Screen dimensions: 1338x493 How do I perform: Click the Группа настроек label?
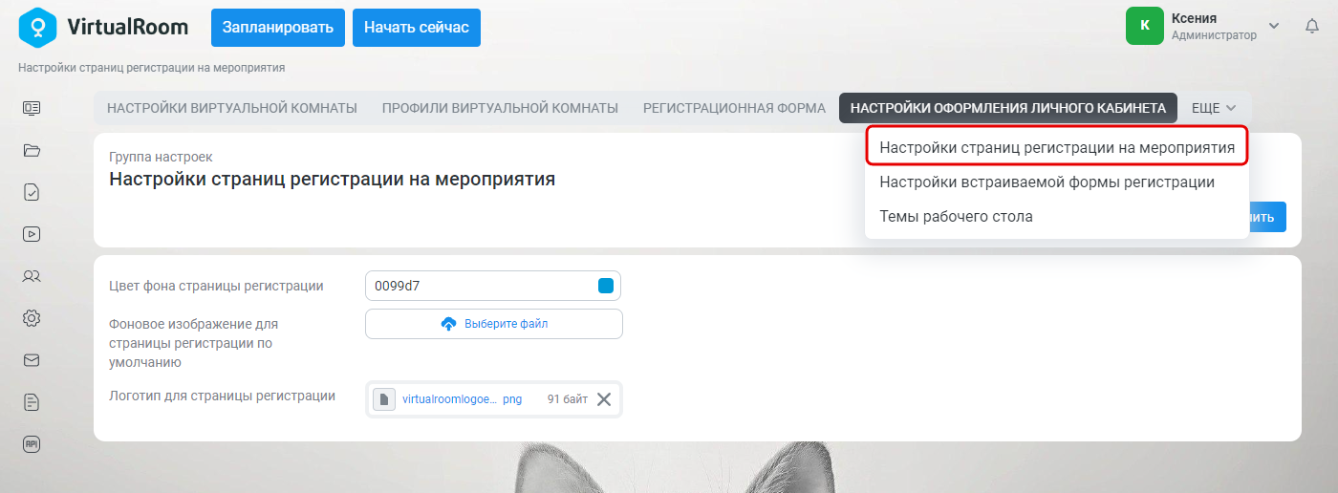[x=161, y=157]
